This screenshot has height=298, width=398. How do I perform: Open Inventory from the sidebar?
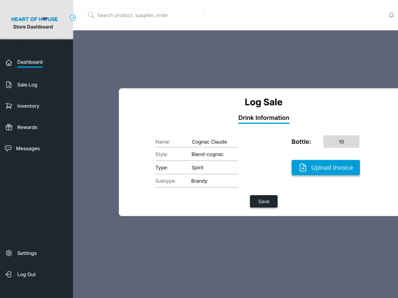coord(28,106)
